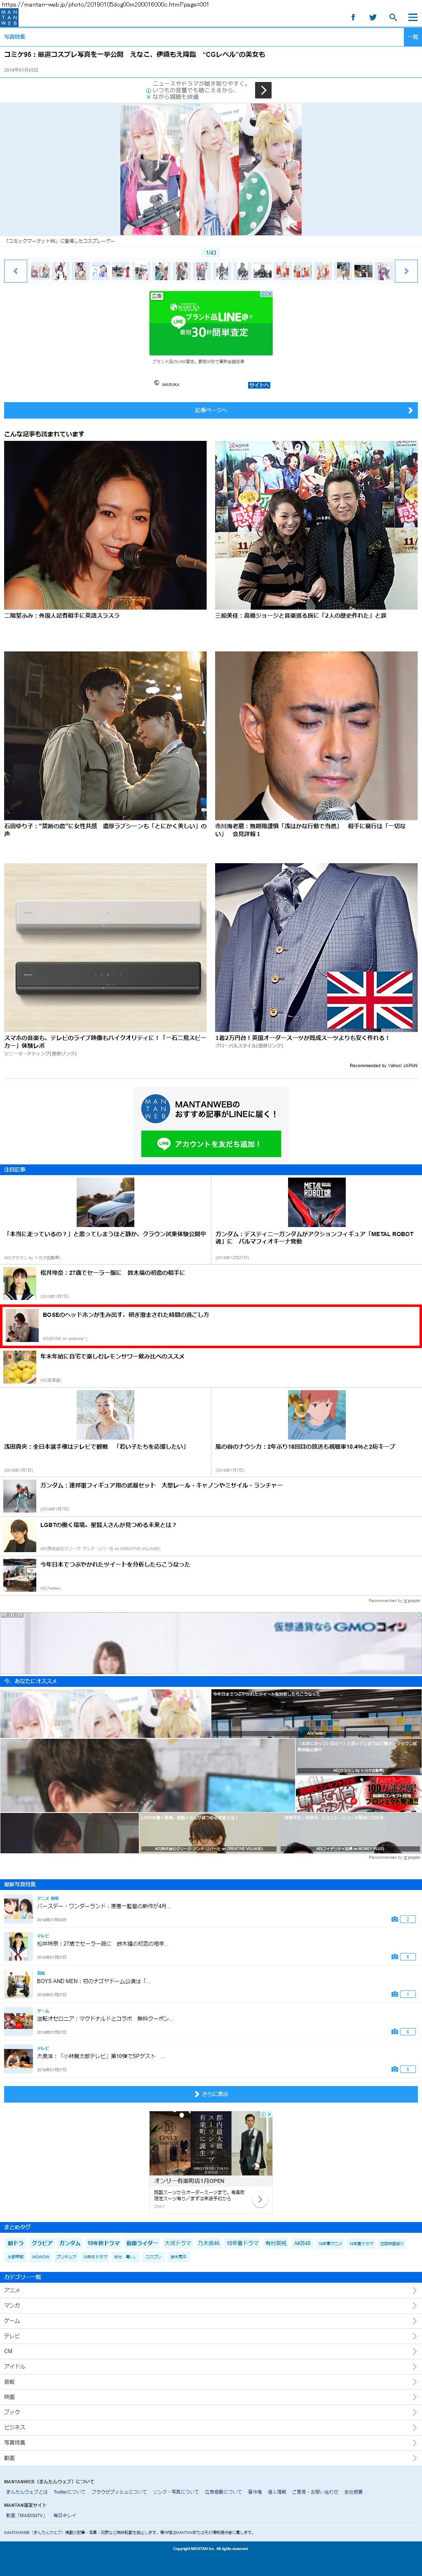Open the hamburger menu icon

pyautogui.click(x=412, y=17)
